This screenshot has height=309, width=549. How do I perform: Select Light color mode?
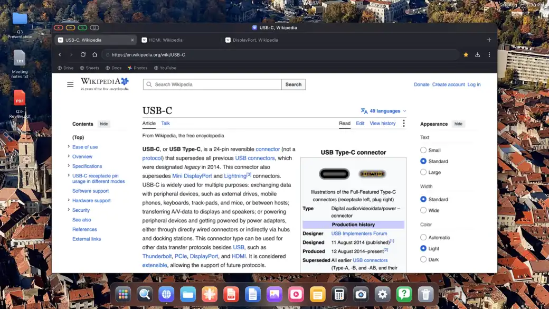click(423, 248)
